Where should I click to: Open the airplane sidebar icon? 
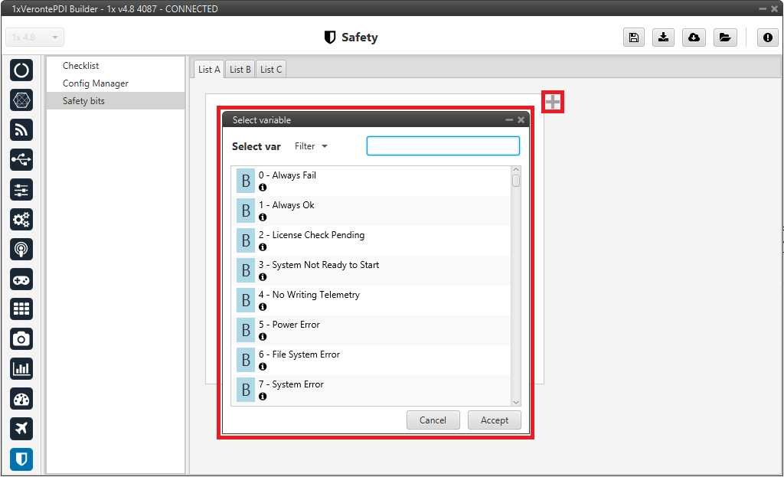pyautogui.click(x=21, y=429)
